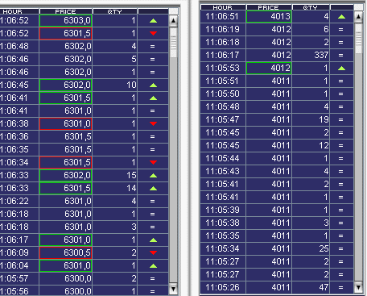Click the scroll up arrow of the 6300s price table
Viewport: 367px width, 296px height.
pos(173,21)
